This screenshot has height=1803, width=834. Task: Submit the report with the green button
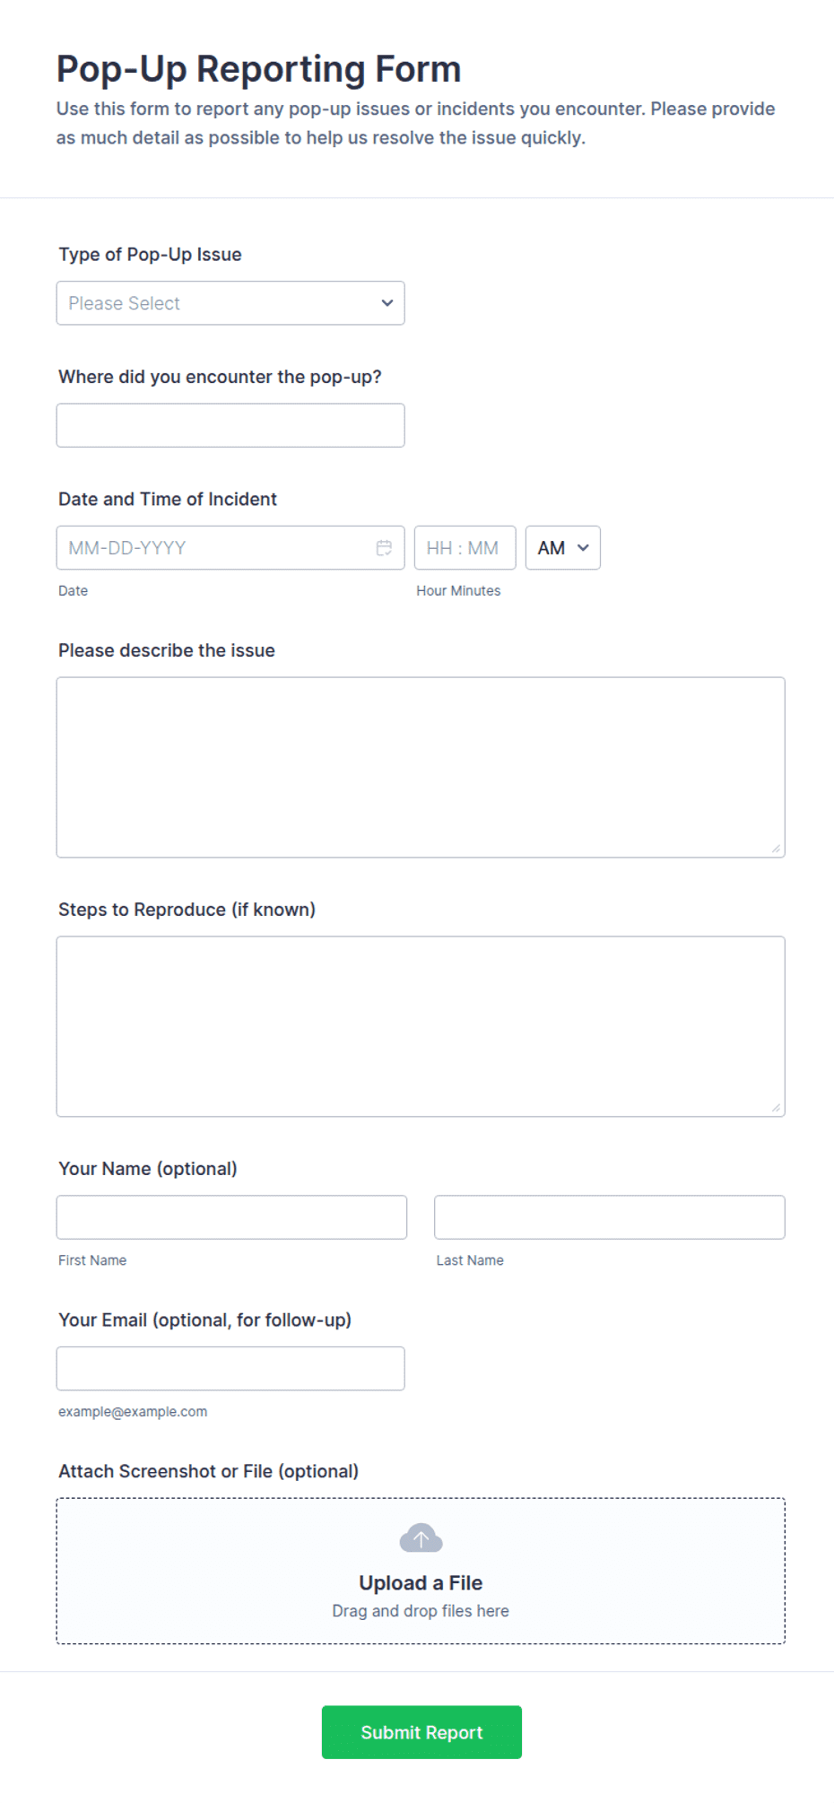click(x=421, y=1732)
